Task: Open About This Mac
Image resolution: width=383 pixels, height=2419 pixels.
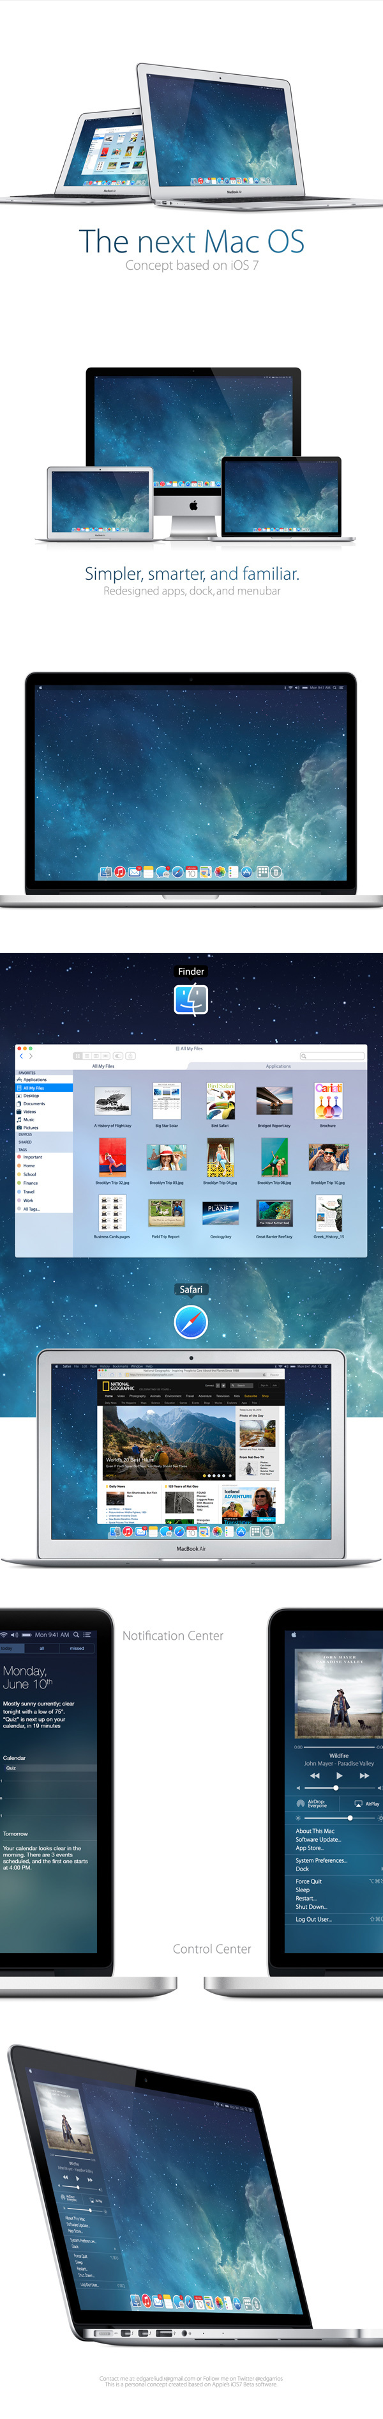Action: pos(315,1831)
